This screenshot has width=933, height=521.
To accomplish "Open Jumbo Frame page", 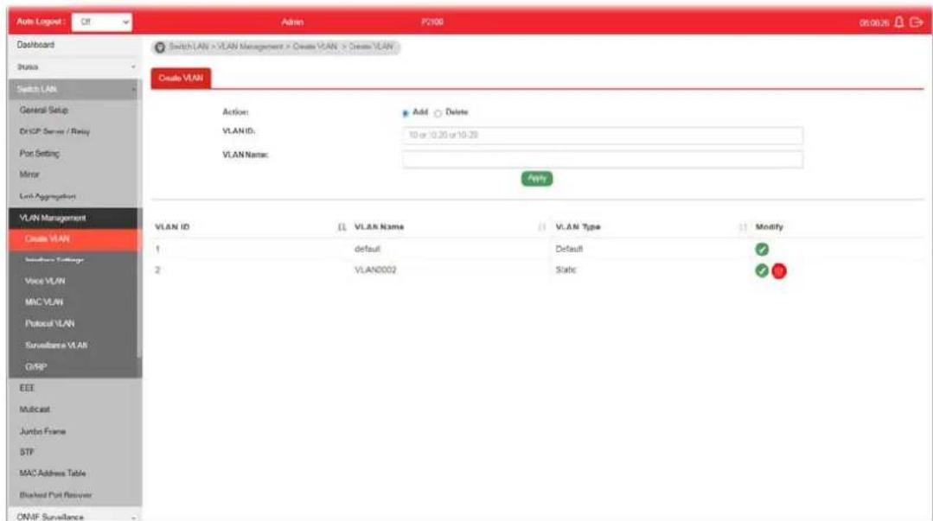I will click(x=42, y=431).
